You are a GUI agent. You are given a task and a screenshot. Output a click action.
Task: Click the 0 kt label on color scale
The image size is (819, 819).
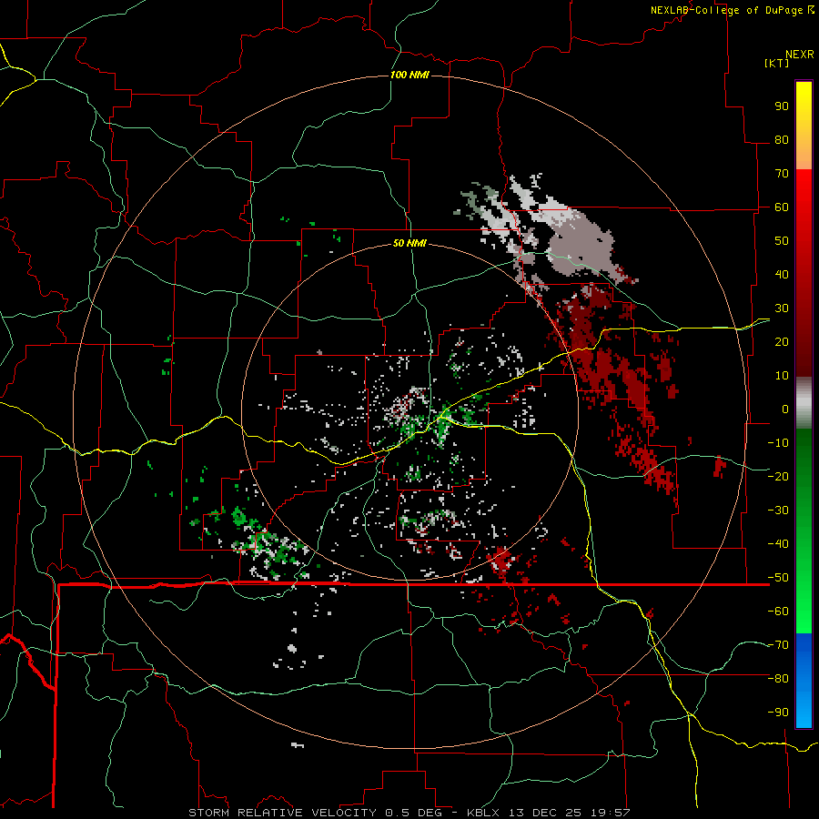pyautogui.click(x=785, y=409)
